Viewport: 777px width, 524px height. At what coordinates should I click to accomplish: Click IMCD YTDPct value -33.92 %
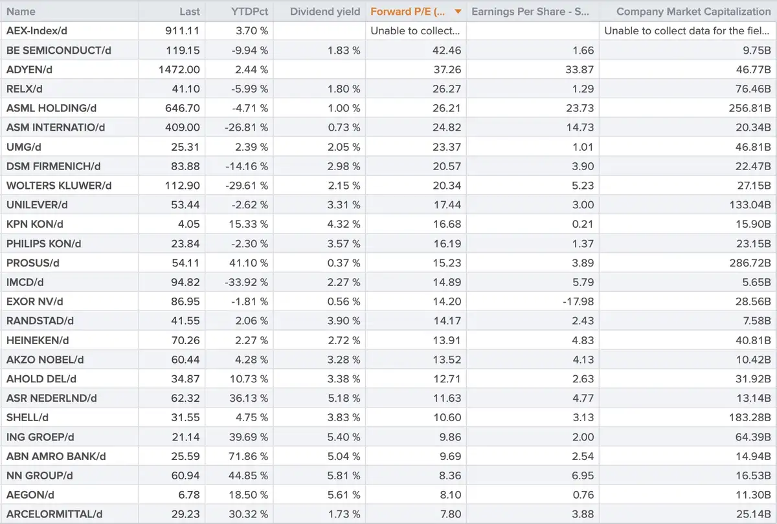[247, 283]
